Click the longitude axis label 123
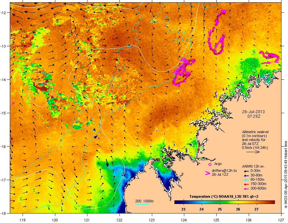The width and height of the screenshot is (288, 223). [152, 220]
